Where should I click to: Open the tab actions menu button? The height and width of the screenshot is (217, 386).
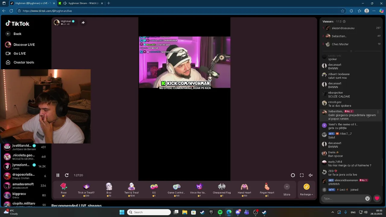coord(4,3)
